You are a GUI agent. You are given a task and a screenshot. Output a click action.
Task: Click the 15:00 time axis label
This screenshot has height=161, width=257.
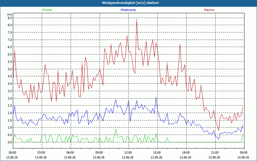(x=157, y=153)
